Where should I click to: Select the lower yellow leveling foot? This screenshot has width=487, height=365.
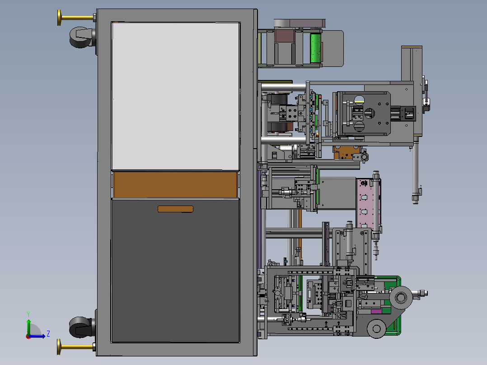pos(76,346)
